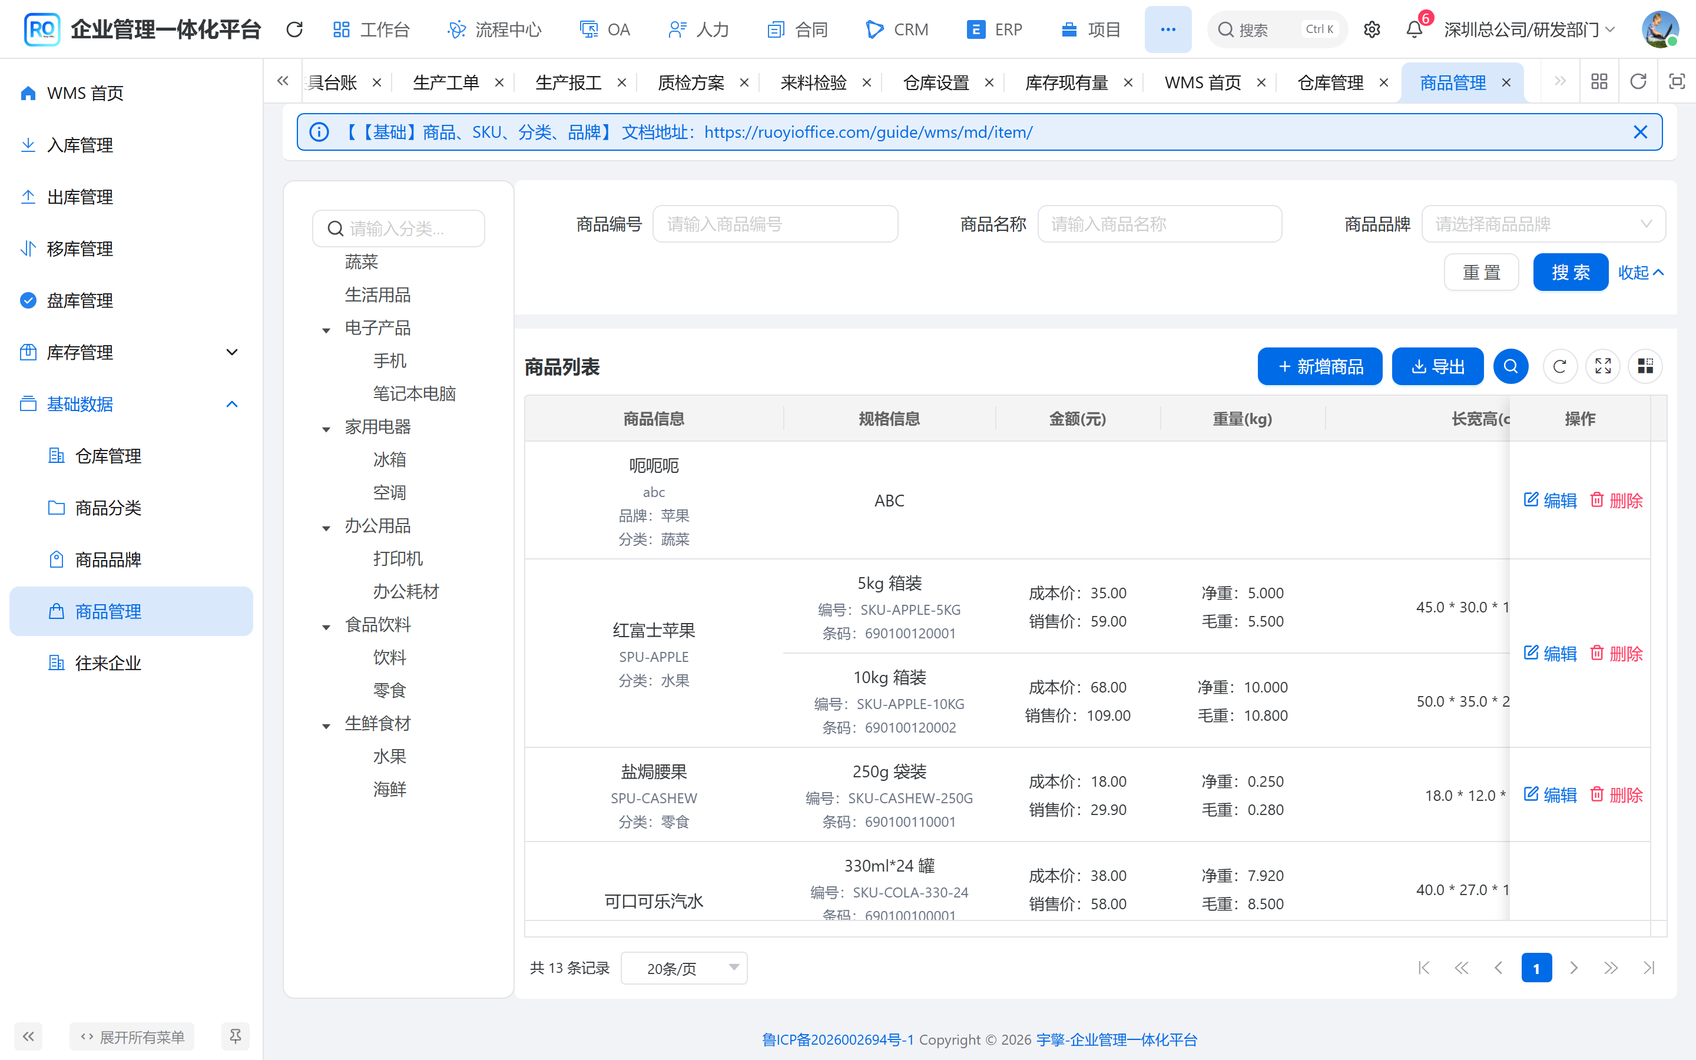Collapse 家用电器 category tree node
The height and width of the screenshot is (1060, 1696).
click(326, 428)
